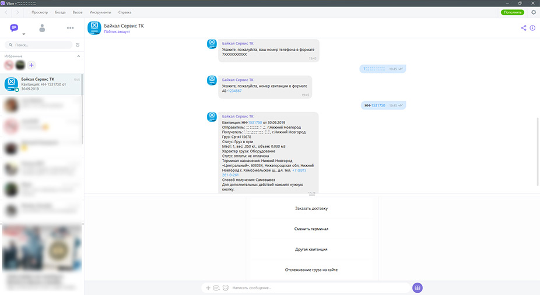
Task: Add a favorite with plus button
Action: [31, 65]
